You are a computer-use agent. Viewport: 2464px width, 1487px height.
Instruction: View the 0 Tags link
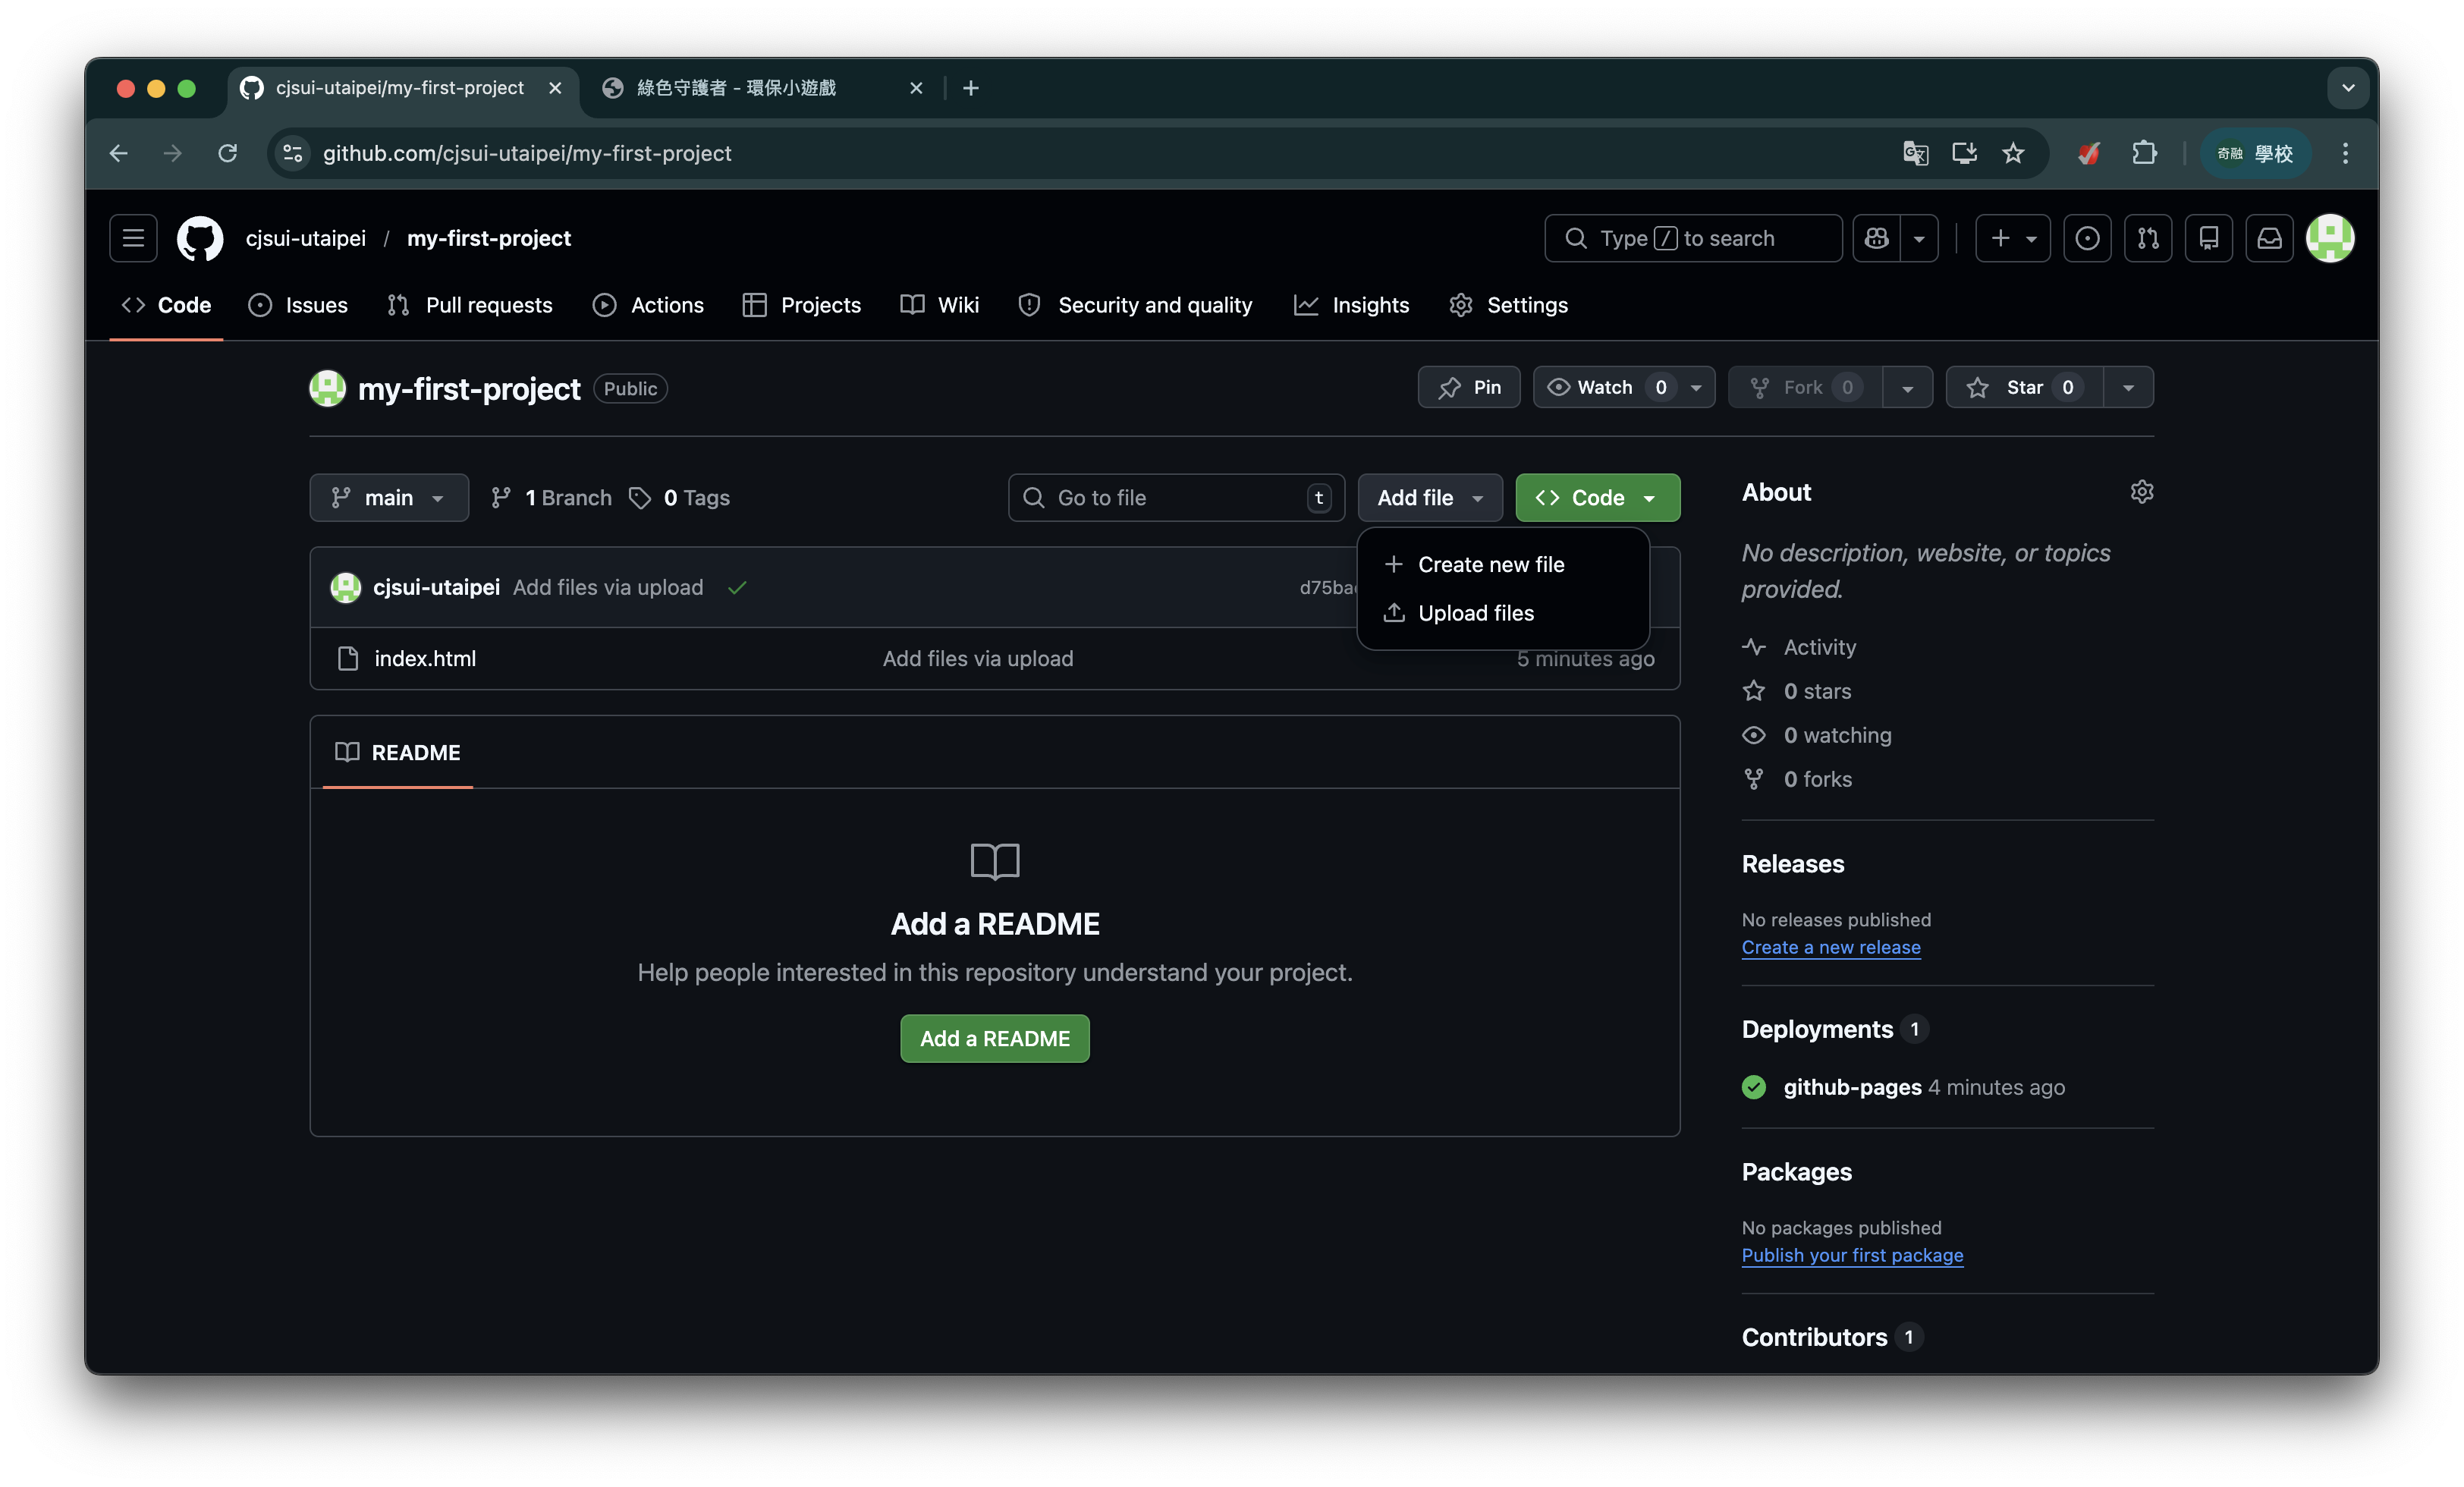(x=679, y=497)
